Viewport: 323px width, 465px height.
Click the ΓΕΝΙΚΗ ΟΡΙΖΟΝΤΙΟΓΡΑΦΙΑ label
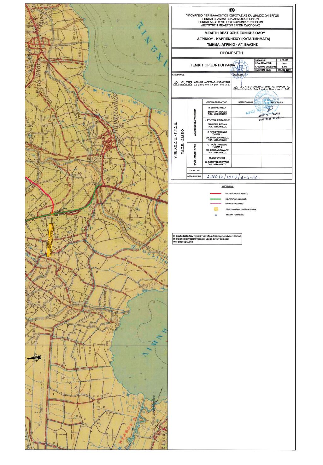(x=213, y=65)
